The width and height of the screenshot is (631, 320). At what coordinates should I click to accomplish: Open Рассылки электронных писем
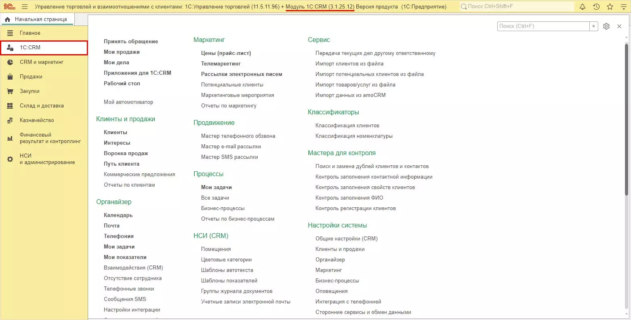tap(242, 74)
